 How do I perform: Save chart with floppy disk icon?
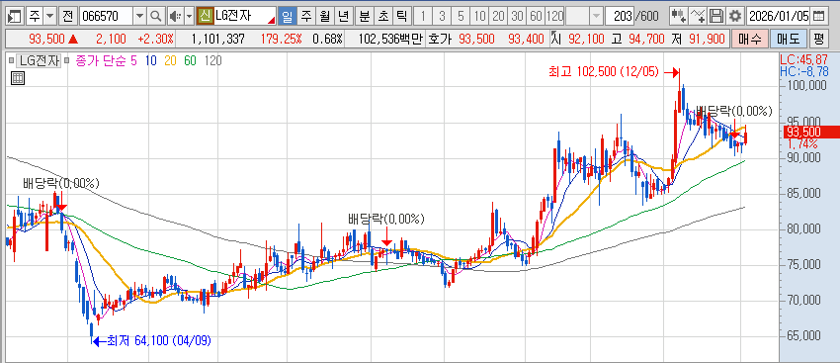716,17
